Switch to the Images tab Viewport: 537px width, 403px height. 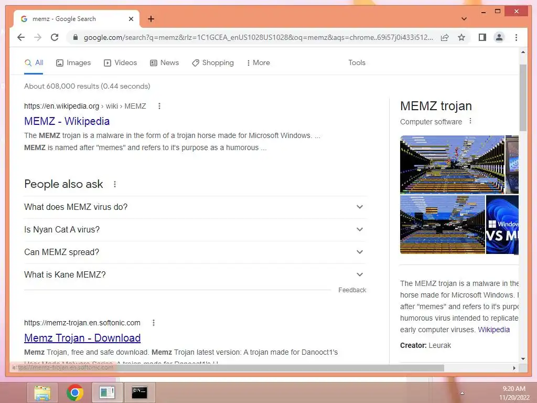pyautogui.click(x=73, y=63)
